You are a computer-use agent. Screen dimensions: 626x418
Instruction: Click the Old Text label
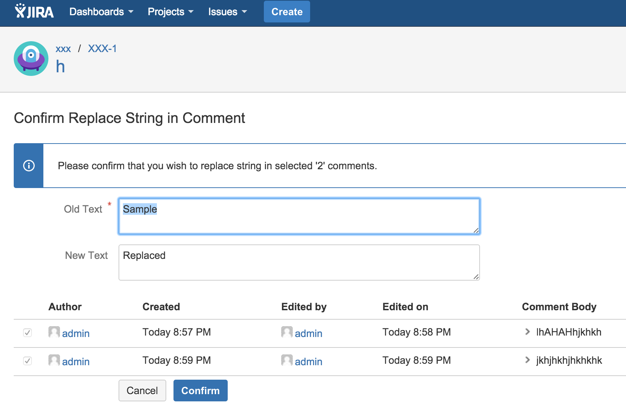point(83,209)
